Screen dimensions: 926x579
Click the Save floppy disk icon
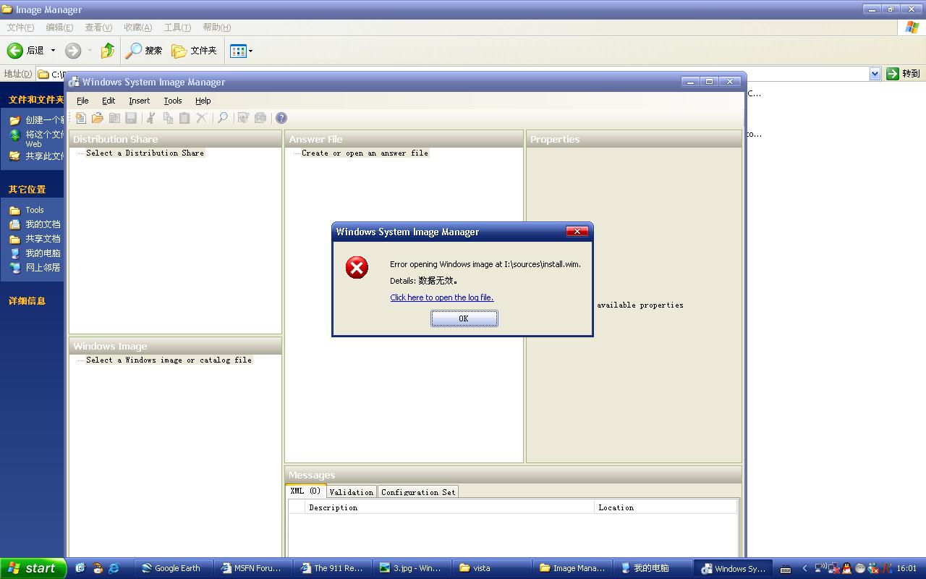(131, 118)
